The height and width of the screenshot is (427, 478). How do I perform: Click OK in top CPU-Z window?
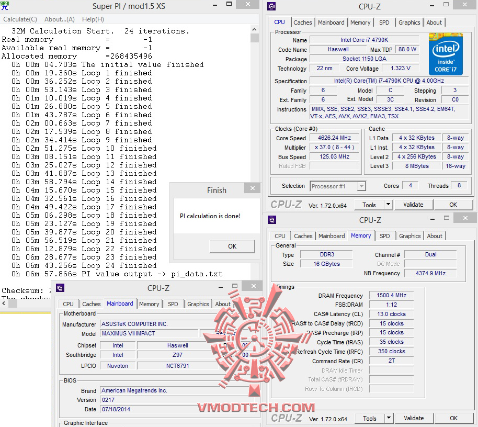tap(453, 205)
